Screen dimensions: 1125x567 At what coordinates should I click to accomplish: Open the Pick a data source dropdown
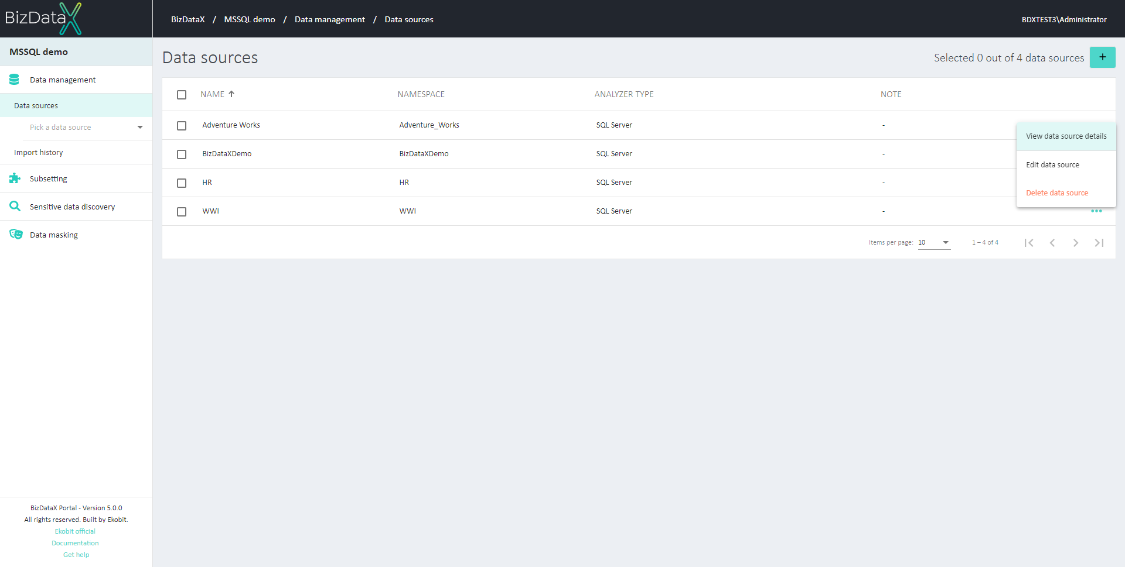point(87,128)
